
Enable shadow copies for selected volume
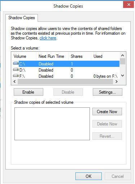(29, 92)
